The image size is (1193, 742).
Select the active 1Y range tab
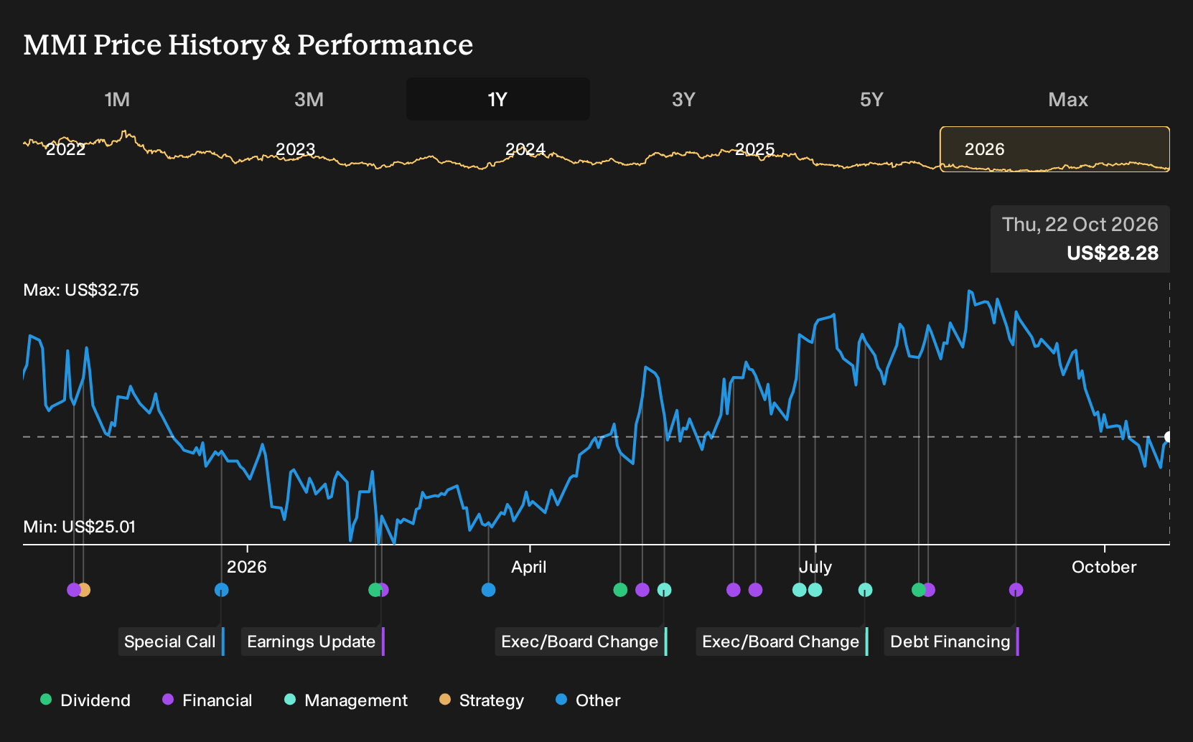click(498, 99)
